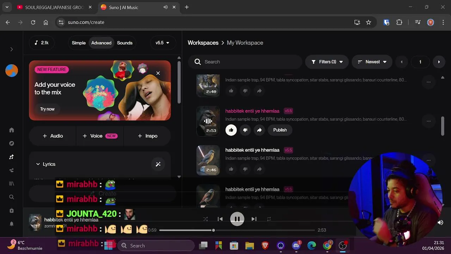This screenshot has width=451, height=254.
Task: Open the browser extensions puzzle icon
Action: coord(399,22)
